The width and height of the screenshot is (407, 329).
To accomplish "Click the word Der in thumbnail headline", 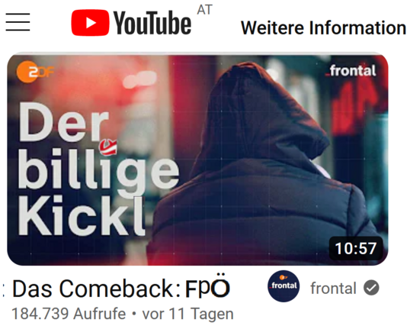I will (63, 122).
